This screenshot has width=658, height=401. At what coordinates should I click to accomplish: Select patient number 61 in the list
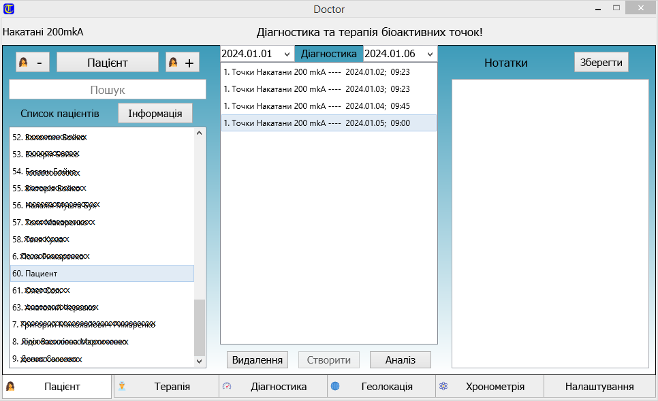pyautogui.click(x=102, y=291)
